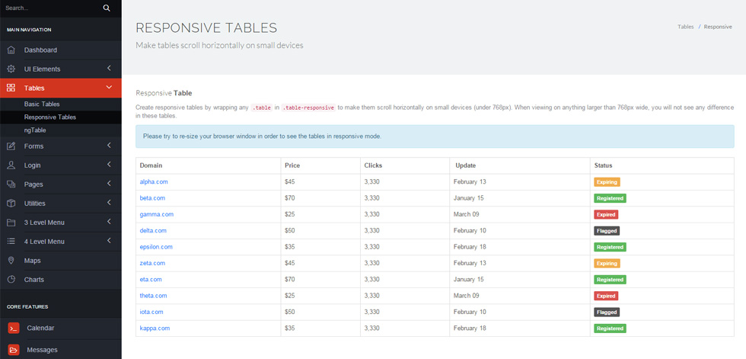Click the UI Elements gear icon
Screen dimensions: 746x359
pos(11,69)
